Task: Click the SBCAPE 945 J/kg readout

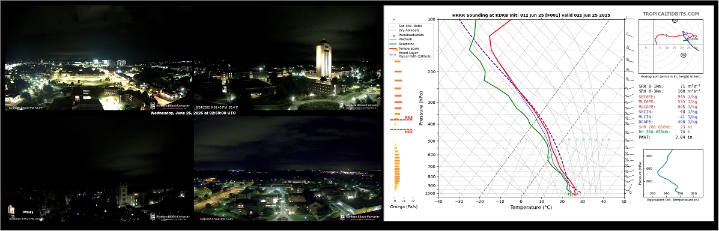Action: pos(668,97)
